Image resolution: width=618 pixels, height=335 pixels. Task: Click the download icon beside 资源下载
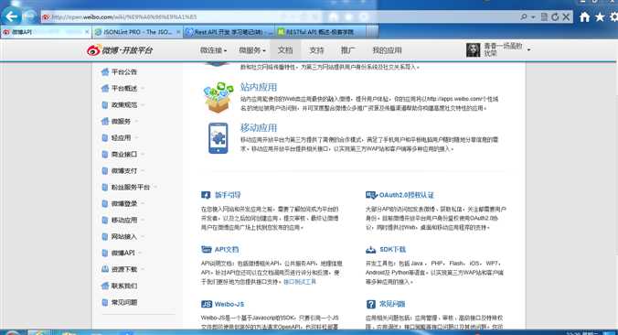tap(105, 269)
